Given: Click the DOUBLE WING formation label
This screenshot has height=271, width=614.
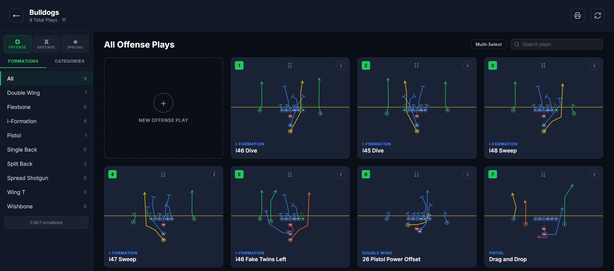Looking at the screenshot, I should [x=377, y=253].
